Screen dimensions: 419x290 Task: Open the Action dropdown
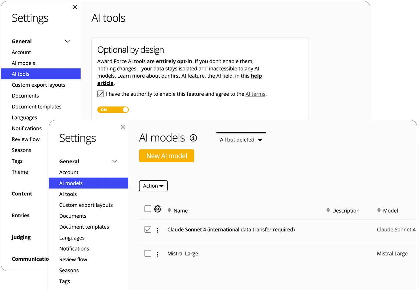coord(153,186)
